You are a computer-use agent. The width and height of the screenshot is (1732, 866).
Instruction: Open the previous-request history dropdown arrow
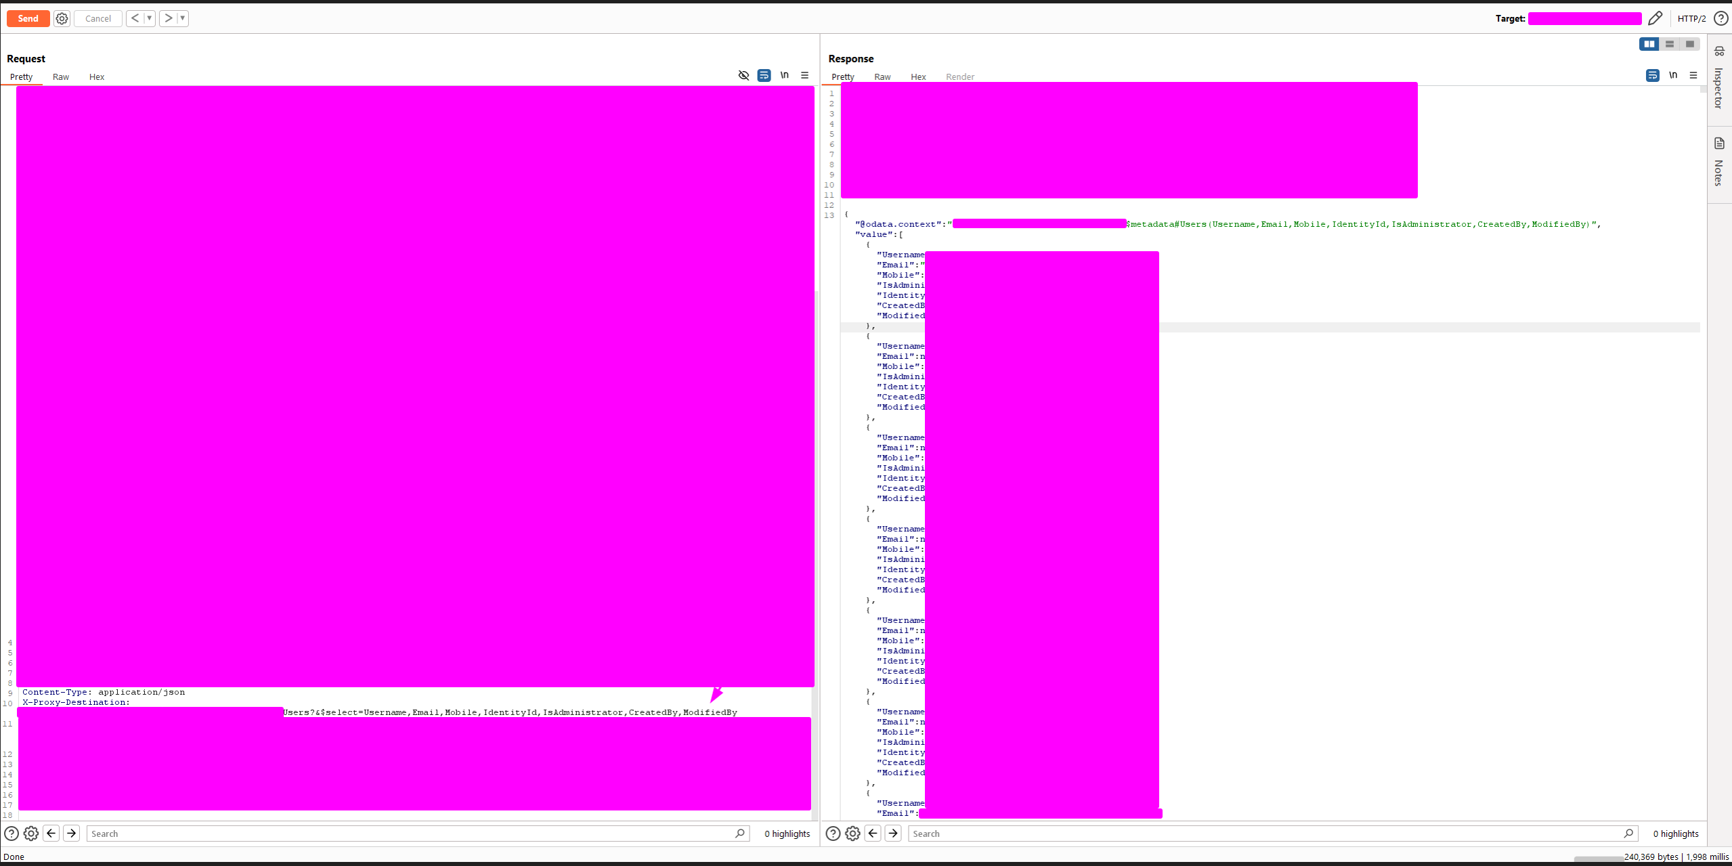149,18
